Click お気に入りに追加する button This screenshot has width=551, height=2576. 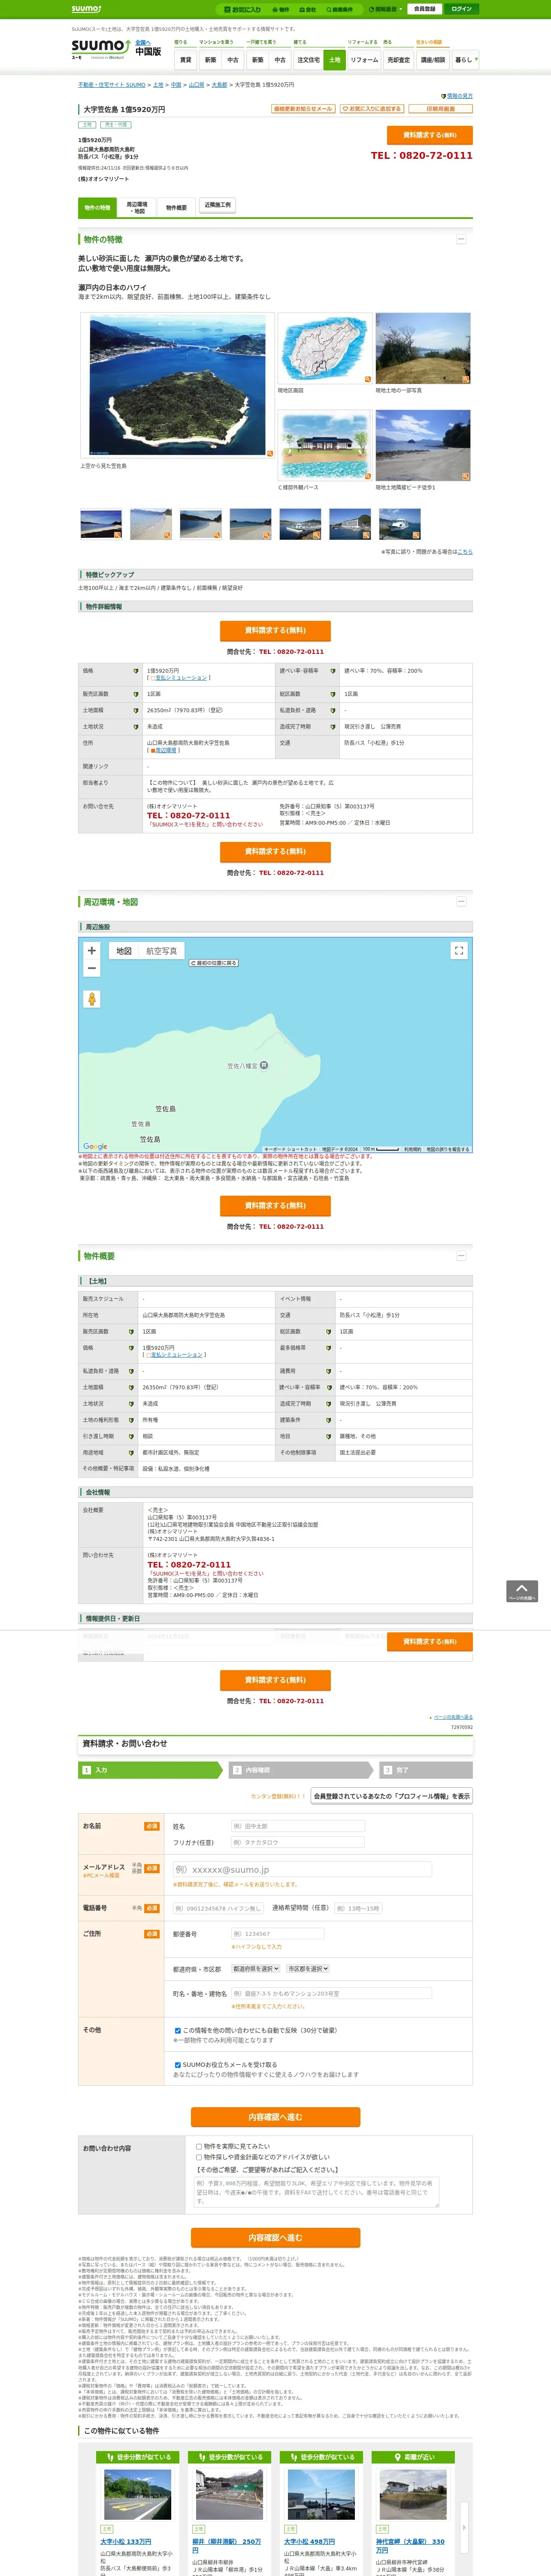371,109
